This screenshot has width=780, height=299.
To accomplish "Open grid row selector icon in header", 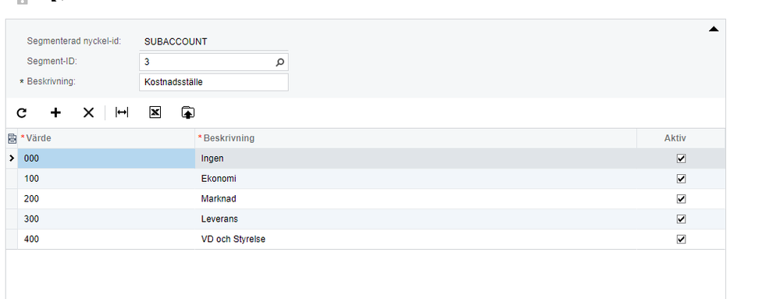I will pos(12,138).
